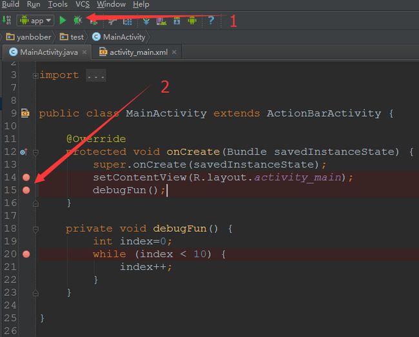Click the debugFun() call on line 15
419x337 pixels.
[x=126, y=190]
